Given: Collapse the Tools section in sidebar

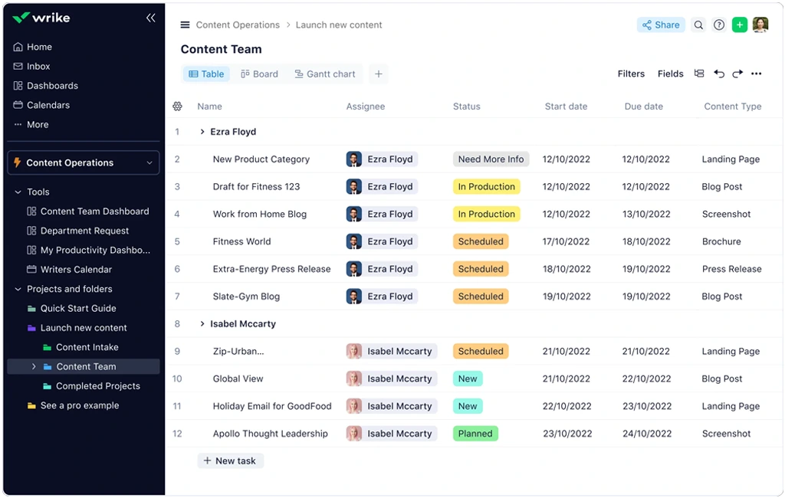Looking at the screenshot, I should (18, 192).
